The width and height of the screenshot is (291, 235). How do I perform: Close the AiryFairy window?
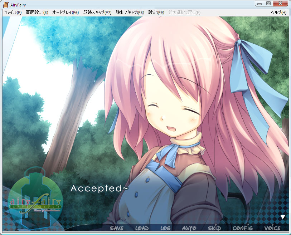280,4
